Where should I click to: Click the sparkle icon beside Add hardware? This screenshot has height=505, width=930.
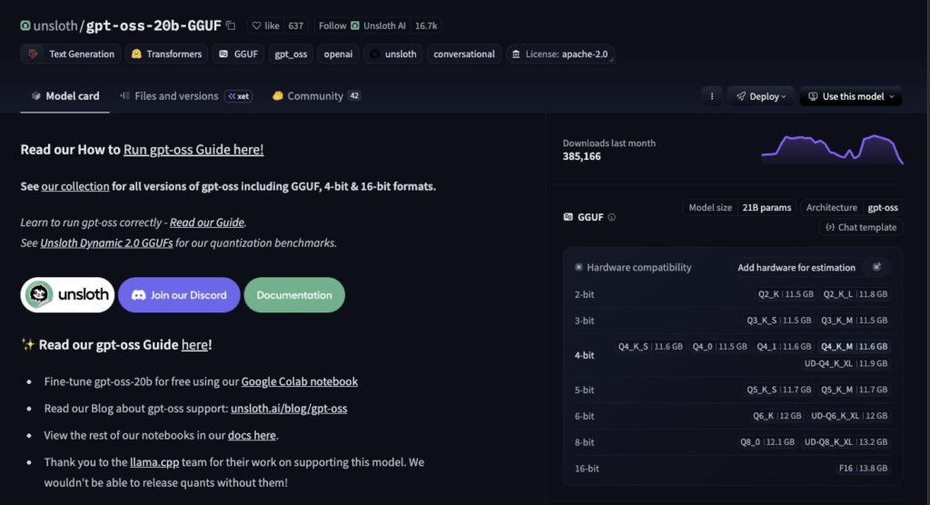pos(876,267)
